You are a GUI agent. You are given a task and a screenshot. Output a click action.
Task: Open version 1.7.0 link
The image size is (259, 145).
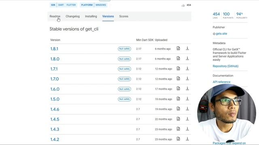coord(55,79)
